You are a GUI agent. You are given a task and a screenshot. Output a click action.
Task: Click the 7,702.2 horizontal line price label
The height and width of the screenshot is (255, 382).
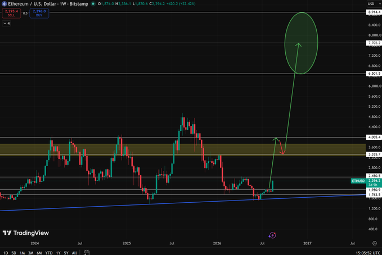tap(374, 43)
